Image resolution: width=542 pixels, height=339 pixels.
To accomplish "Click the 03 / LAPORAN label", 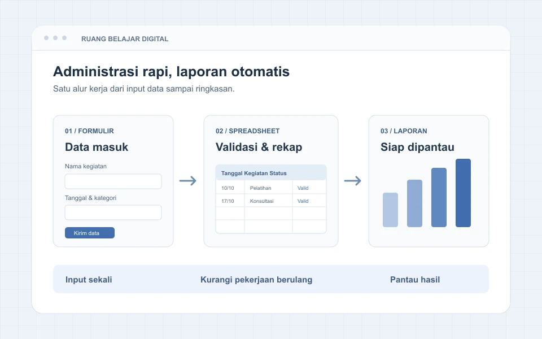I will tap(404, 131).
